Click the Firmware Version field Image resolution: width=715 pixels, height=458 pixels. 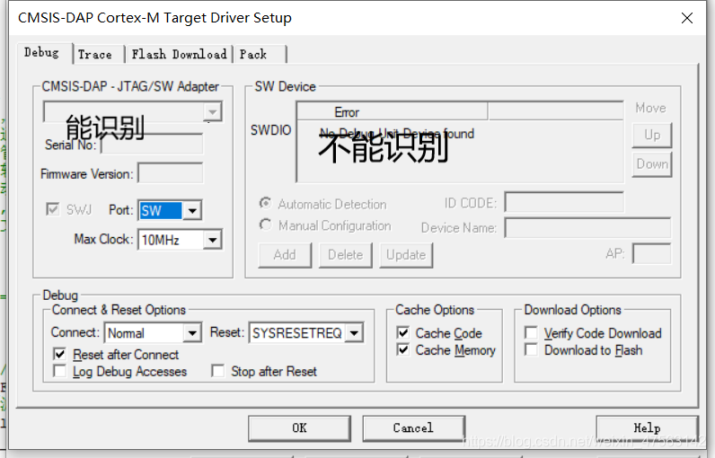point(171,173)
